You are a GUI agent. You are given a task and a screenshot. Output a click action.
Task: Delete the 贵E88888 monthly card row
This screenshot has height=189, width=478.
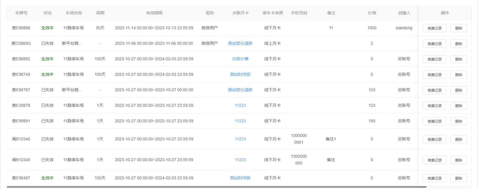click(x=458, y=28)
